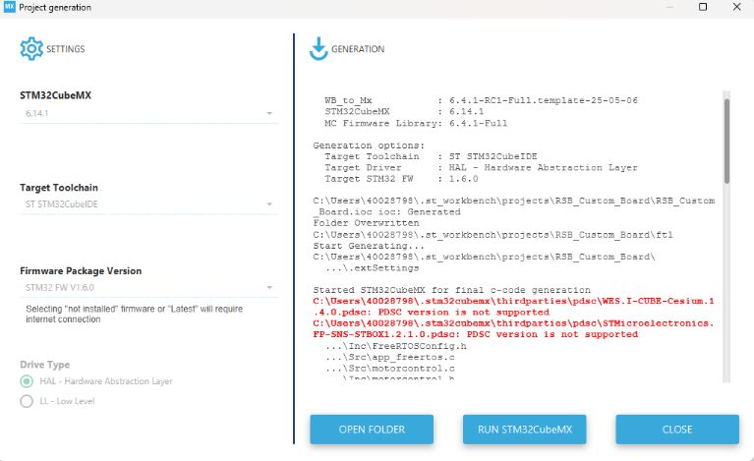
Task: Click the WES.I-CUBE-Cesium PDSC error line
Action: click(x=513, y=307)
